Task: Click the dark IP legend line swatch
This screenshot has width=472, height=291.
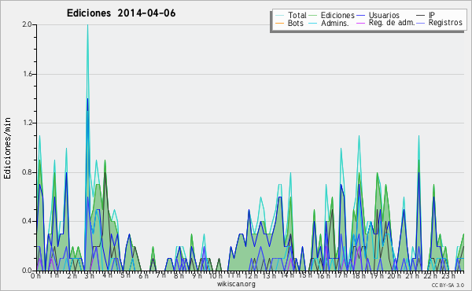Action: pyautogui.click(x=421, y=16)
